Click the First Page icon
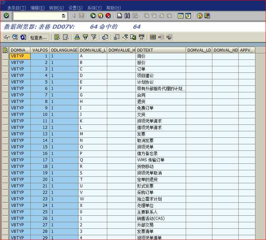The image size is (266, 240). pos(146,16)
